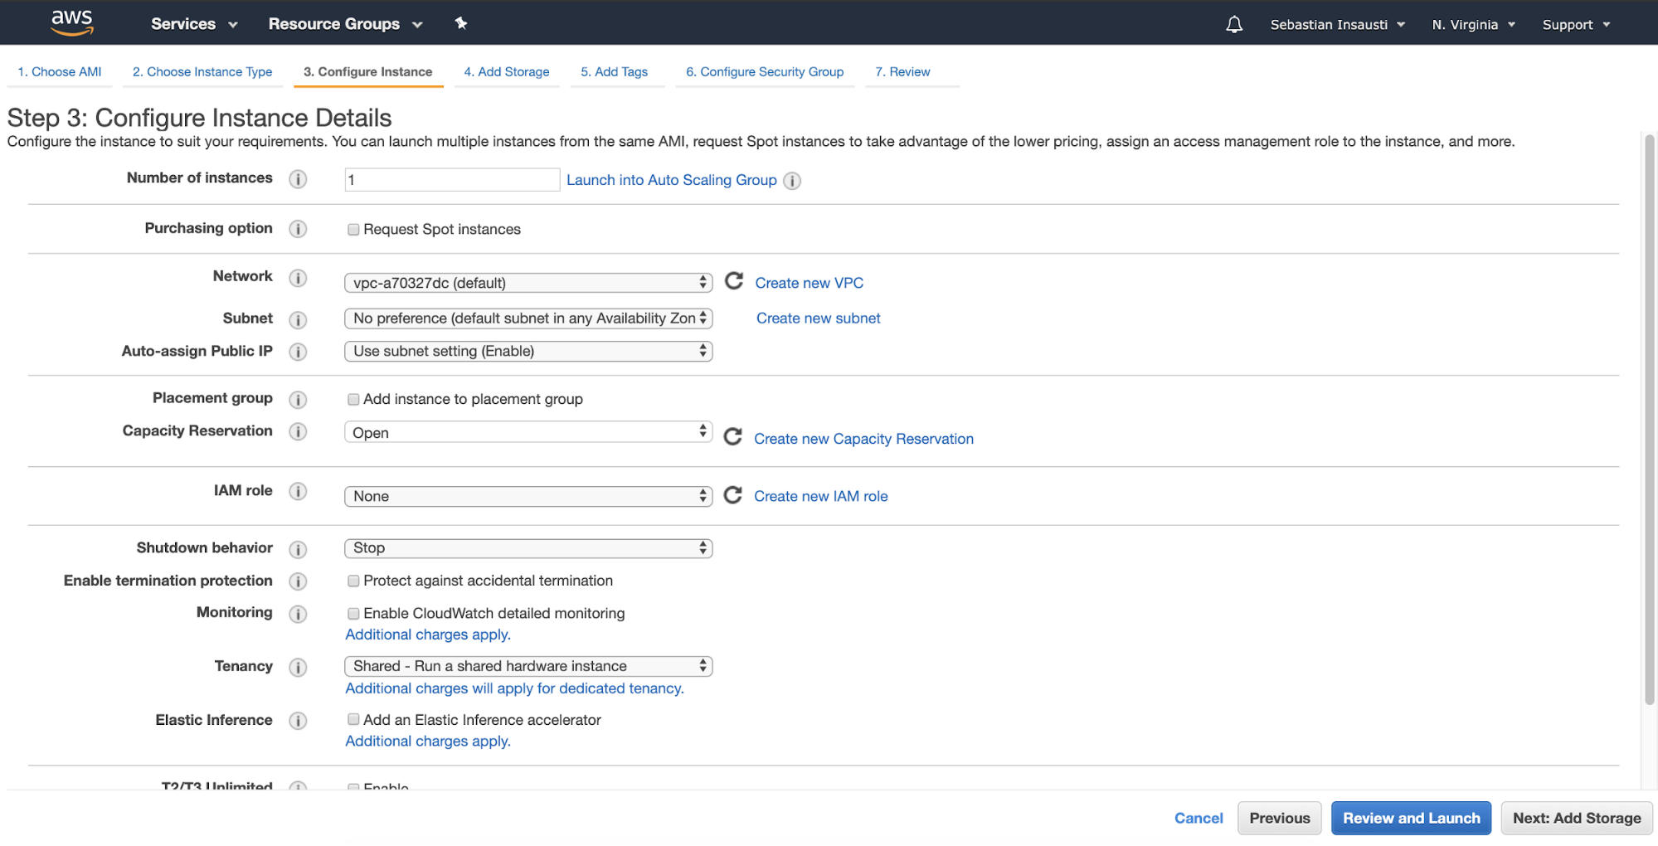Viewport: 1658px width, 846px height.
Task: Open the N. Virginia region menu
Action: tap(1473, 25)
